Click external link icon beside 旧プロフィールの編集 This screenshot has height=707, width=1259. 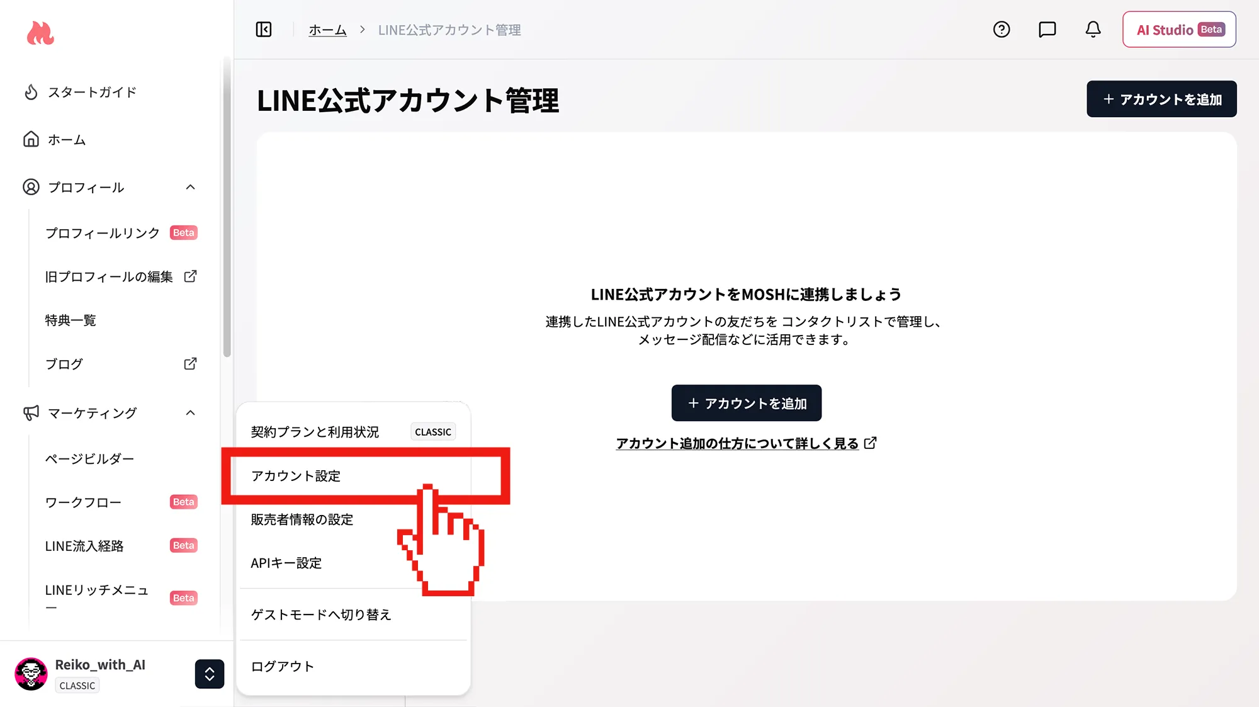click(x=190, y=276)
